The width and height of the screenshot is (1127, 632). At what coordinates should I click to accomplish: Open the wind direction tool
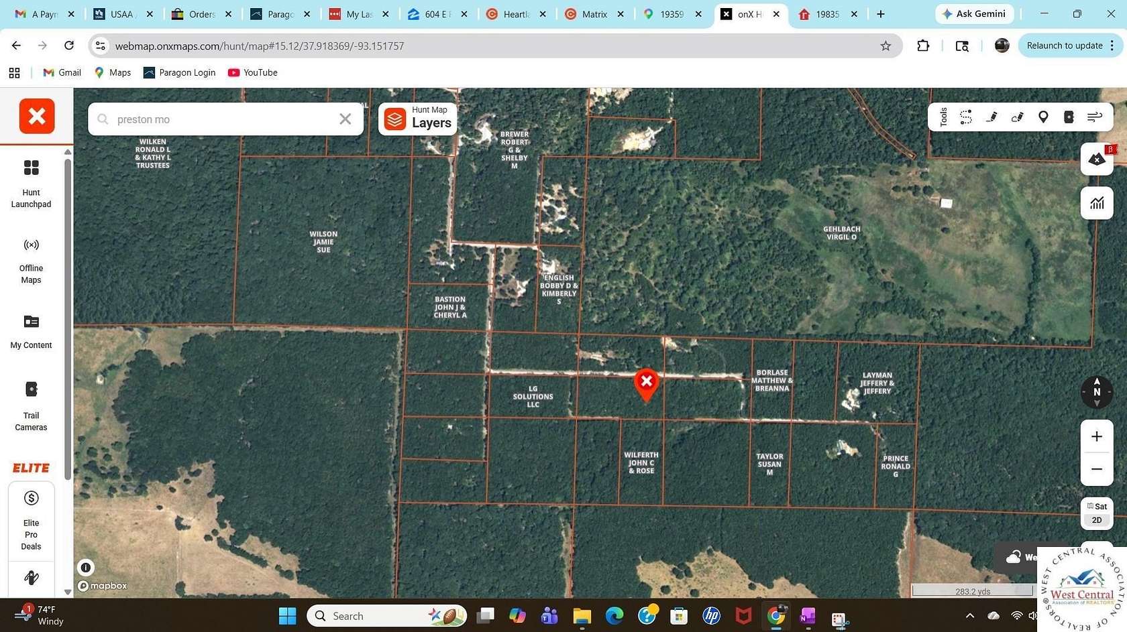pyautogui.click(x=1094, y=117)
